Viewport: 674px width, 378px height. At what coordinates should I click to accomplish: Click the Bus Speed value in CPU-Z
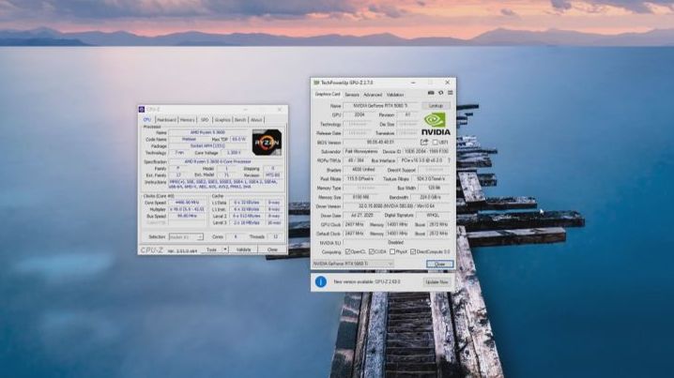[188, 216]
